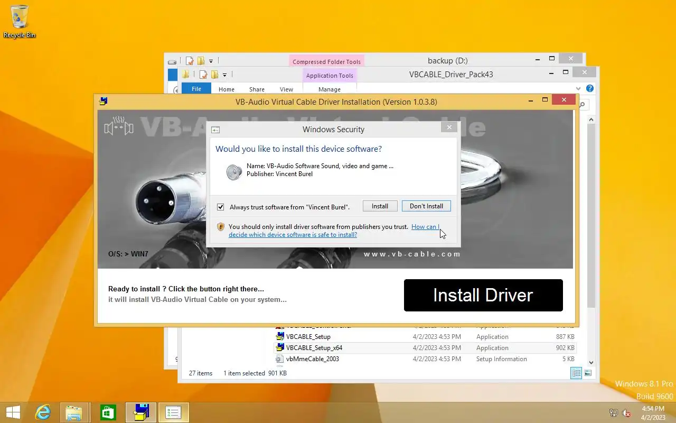The width and height of the screenshot is (676, 423).
Task: Click the Install button in Windows Security
Action: click(380, 206)
